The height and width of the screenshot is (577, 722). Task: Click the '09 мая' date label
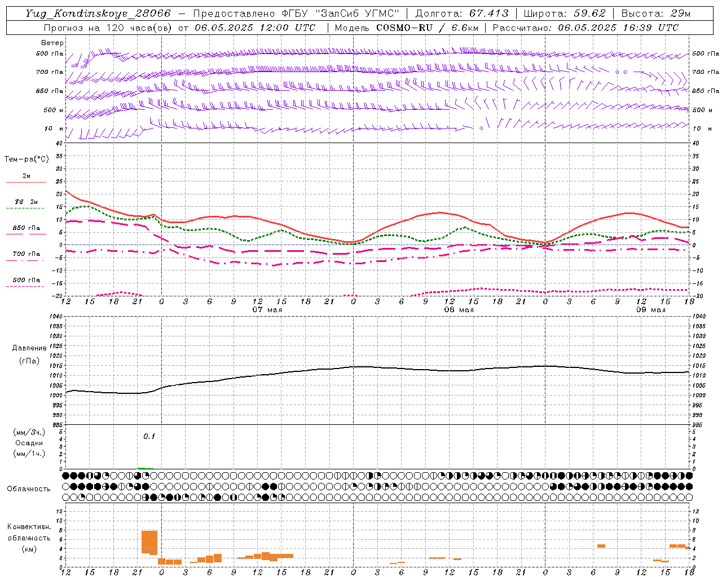click(650, 310)
